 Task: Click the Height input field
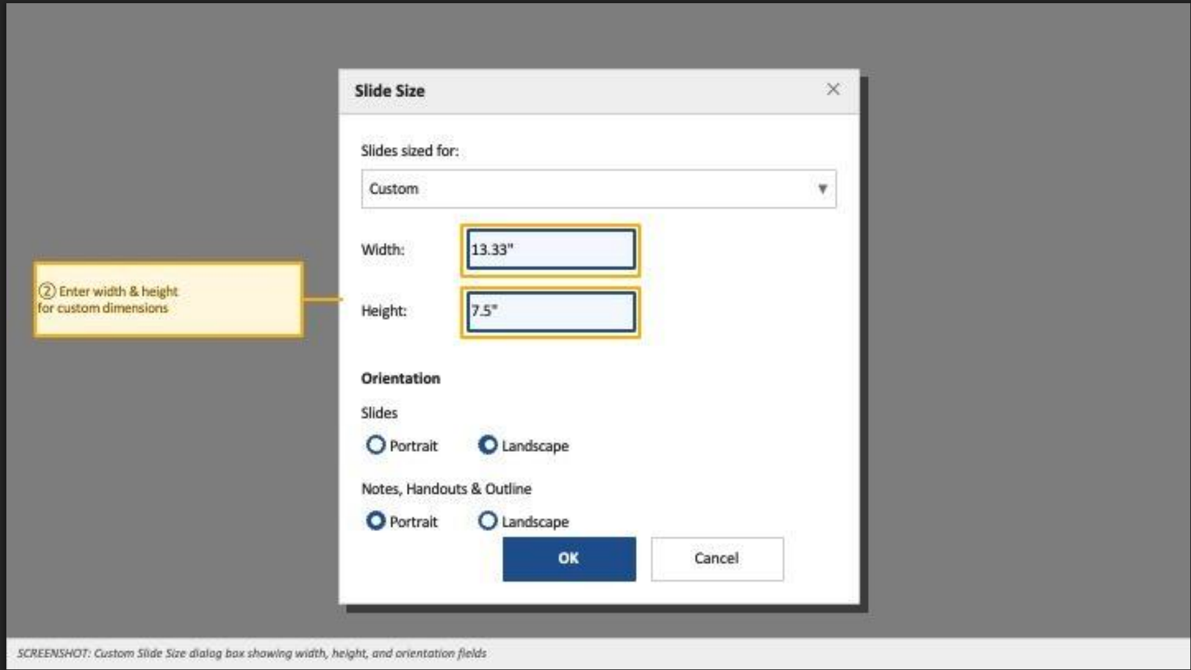point(550,311)
